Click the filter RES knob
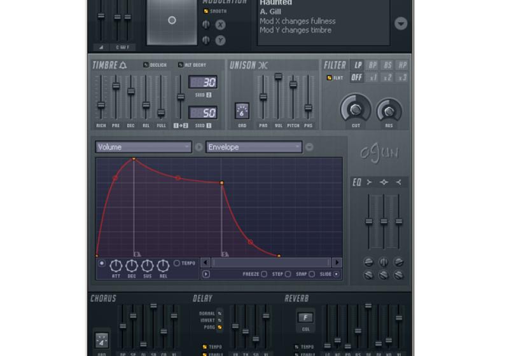 click(389, 111)
